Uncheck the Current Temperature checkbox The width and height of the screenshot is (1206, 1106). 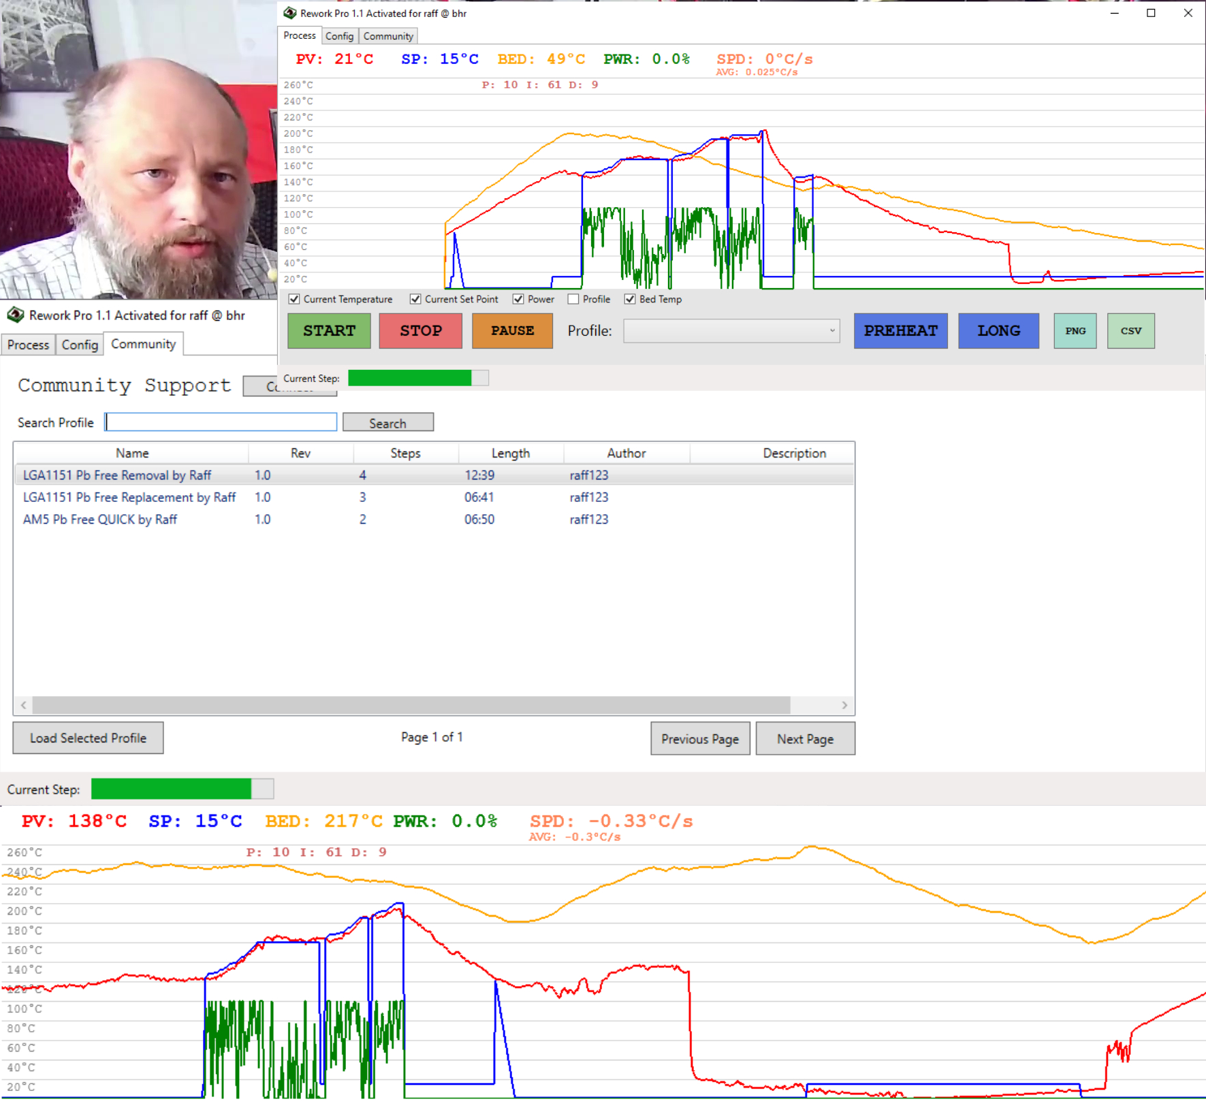click(294, 299)
